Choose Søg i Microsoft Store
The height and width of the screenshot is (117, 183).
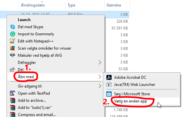[x=141, y=94]
